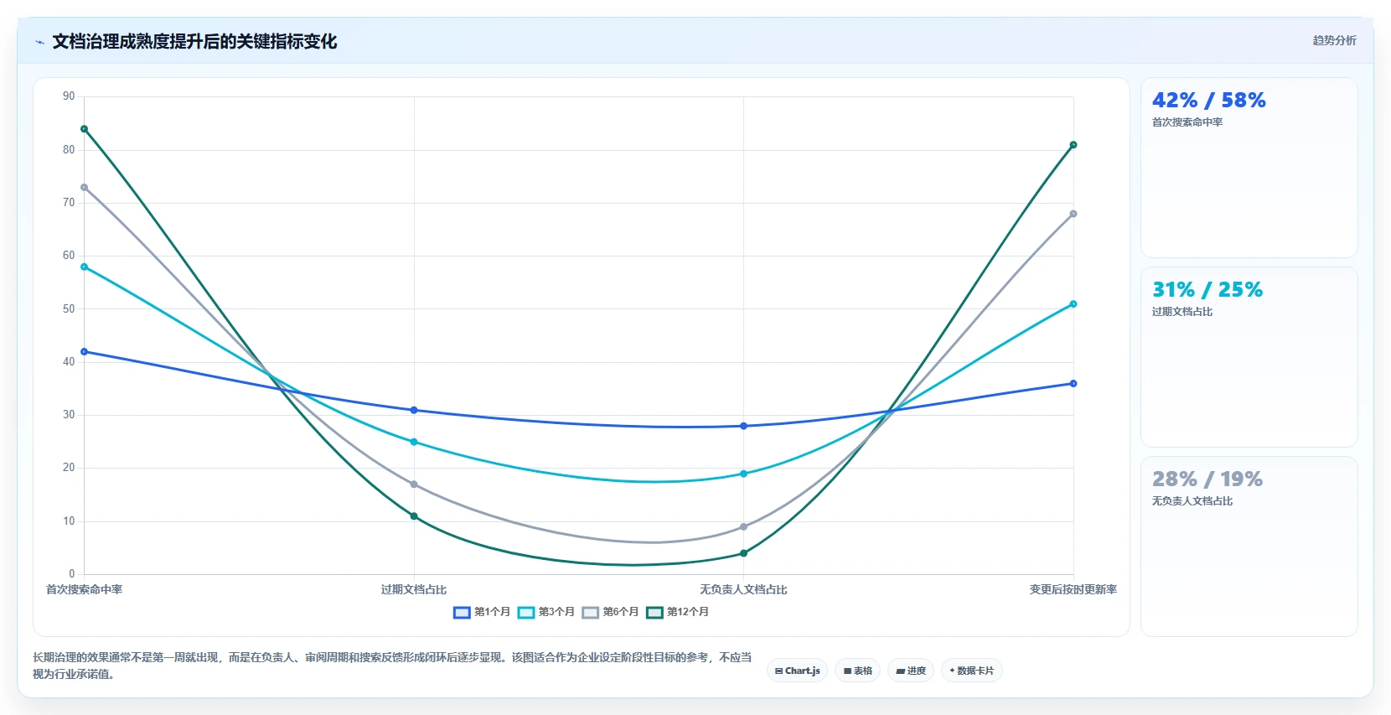Click the trend icon beside the title
The image size is (1391, 715).
tap(39, 42)
